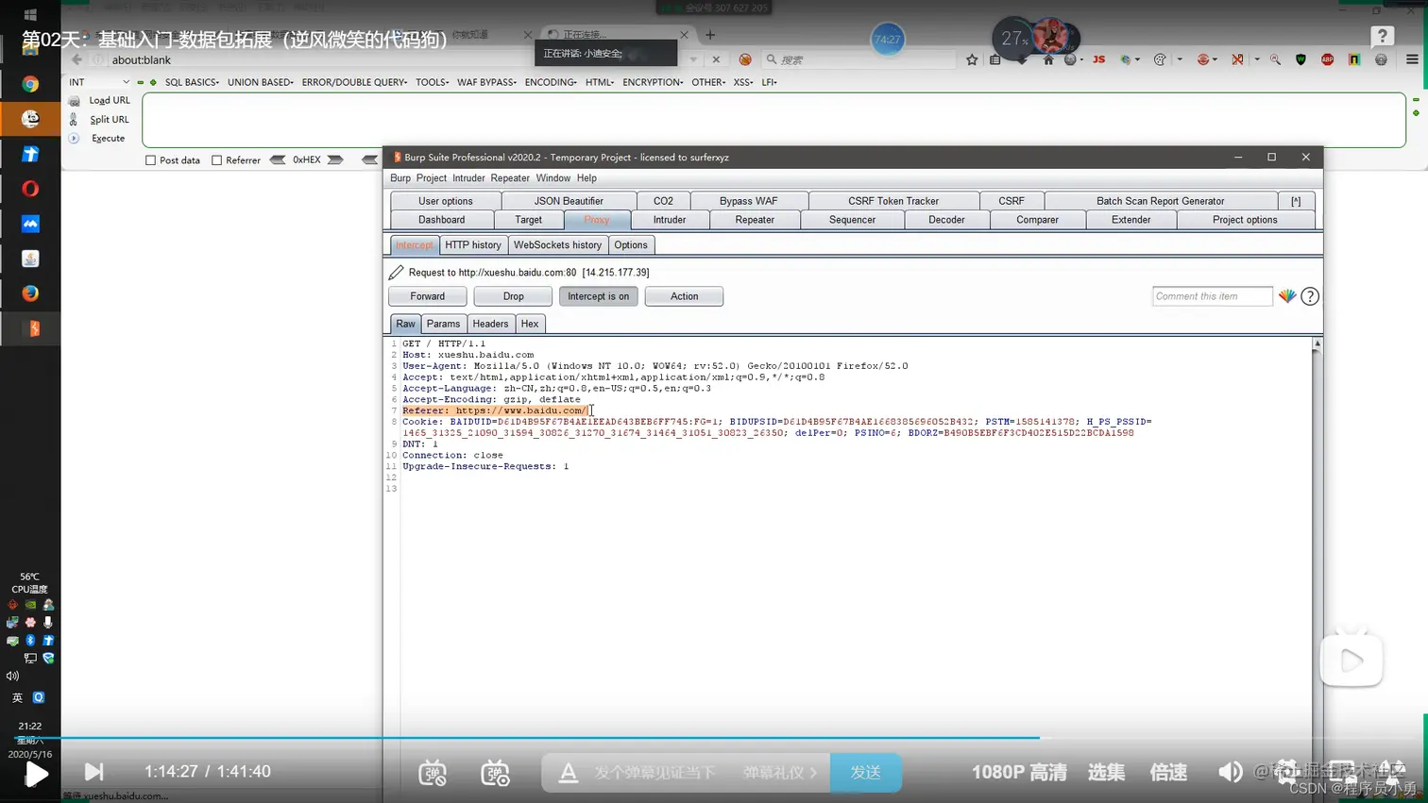Open Burp help question-mark icon

tap(1310, 296)
